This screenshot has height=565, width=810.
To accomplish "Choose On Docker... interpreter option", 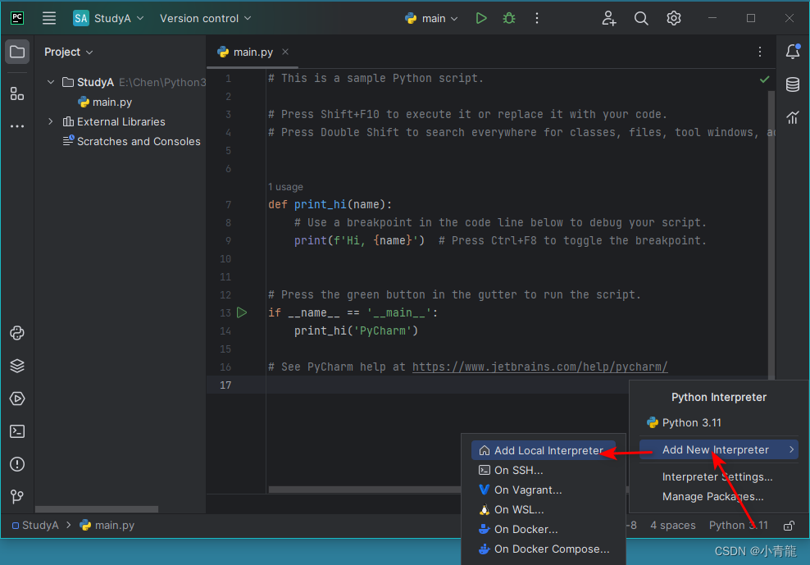I will tap(544, 529).
